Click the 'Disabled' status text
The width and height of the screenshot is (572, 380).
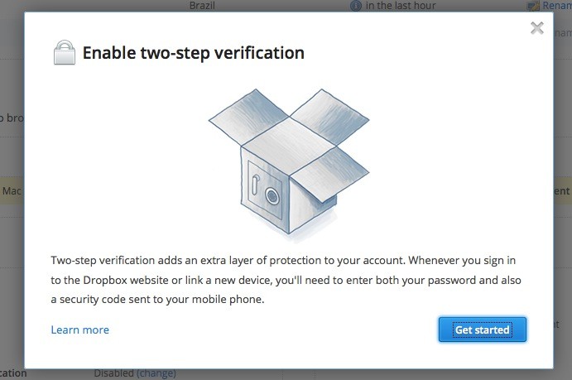pyautogui.click(x=113, y=373)
